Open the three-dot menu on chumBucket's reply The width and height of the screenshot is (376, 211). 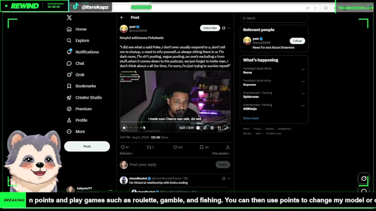(229, 178)
